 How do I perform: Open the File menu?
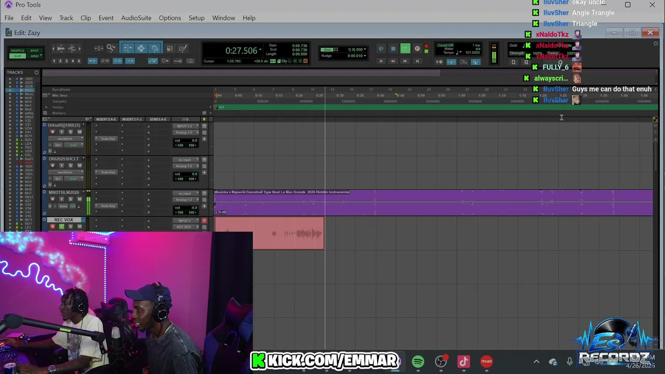point(9,18)
